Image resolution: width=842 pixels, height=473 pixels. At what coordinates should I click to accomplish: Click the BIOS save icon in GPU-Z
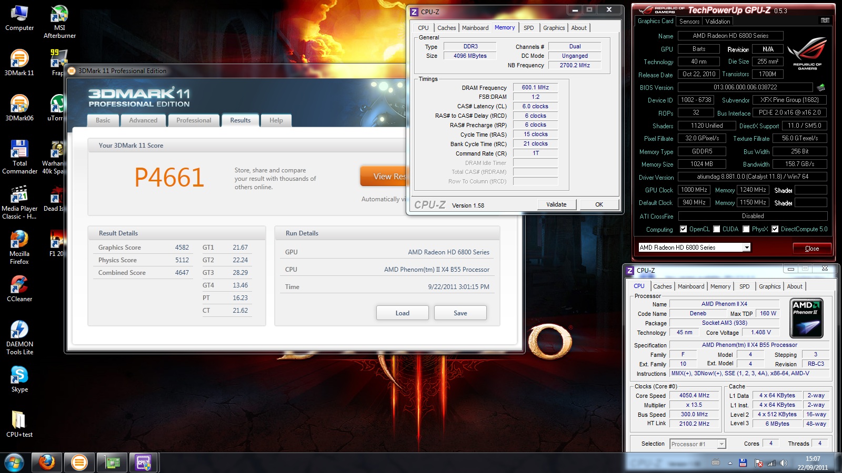point(821,87)
